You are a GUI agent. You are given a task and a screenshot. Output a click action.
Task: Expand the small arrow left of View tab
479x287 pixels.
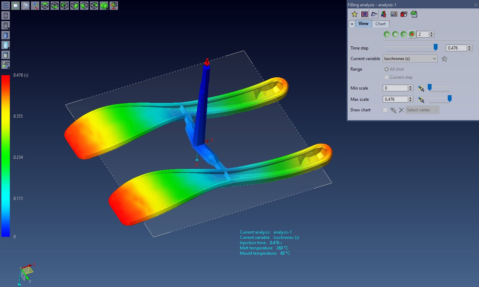352,24
